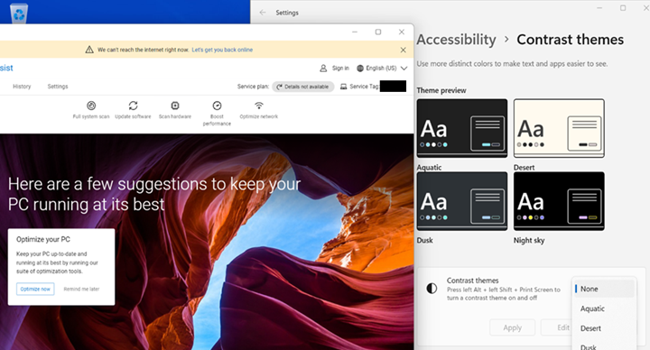Go back in the Settings window
650x350 pixels.
tap(263, 13)
